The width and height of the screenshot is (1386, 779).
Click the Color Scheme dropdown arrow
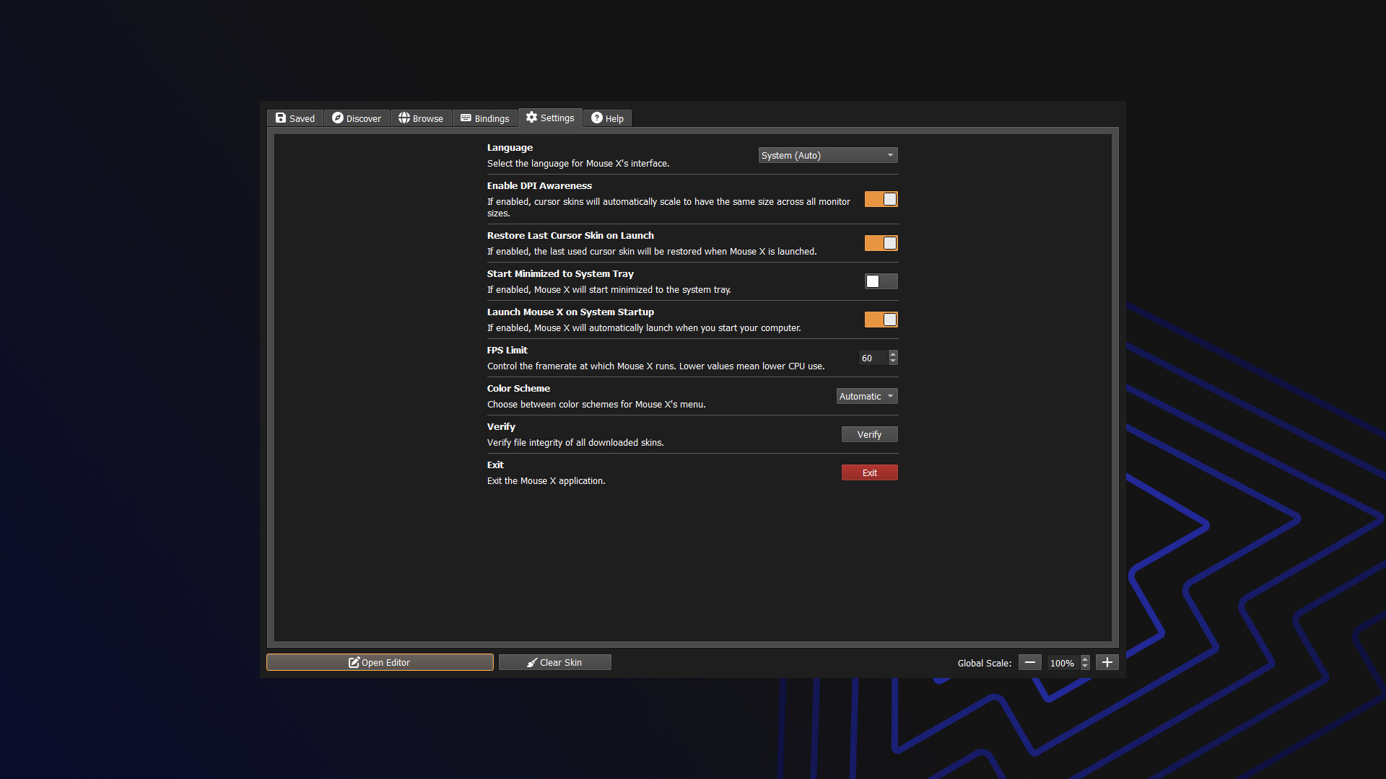click(890, 396)
